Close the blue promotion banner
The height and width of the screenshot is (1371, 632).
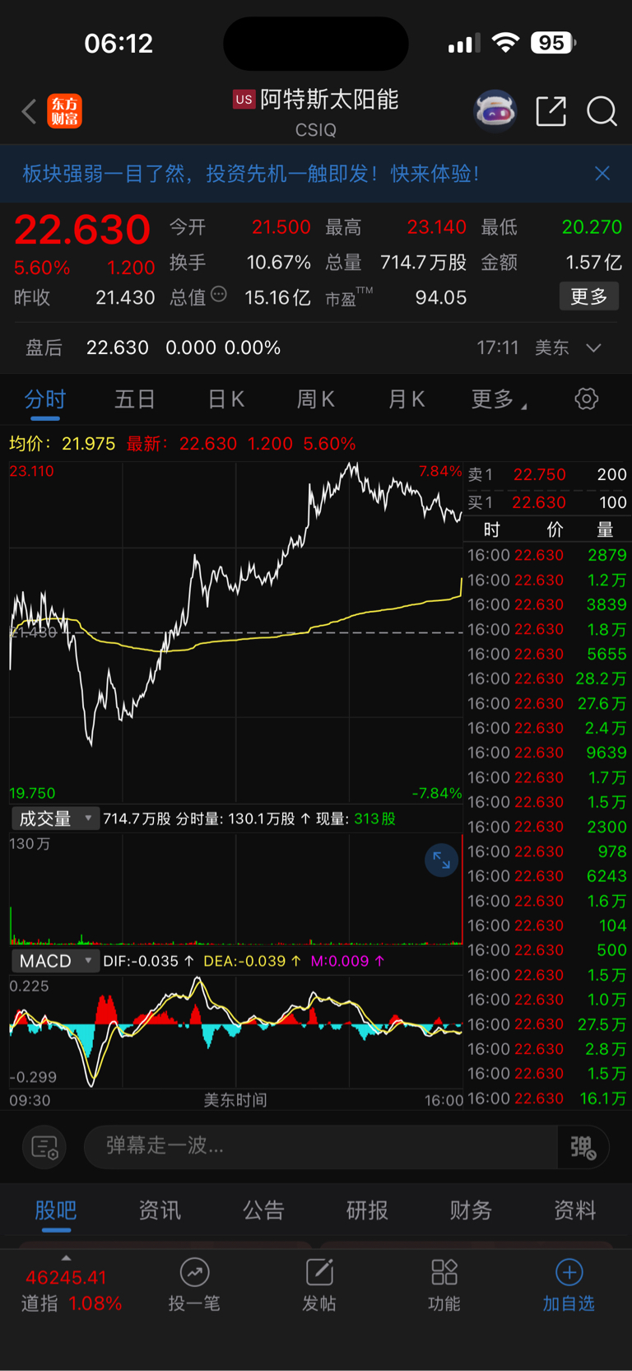point(602,173)
